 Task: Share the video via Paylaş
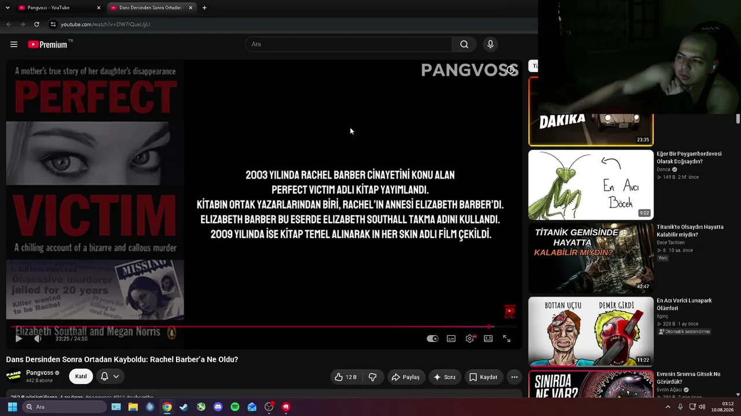pos(406,377)
